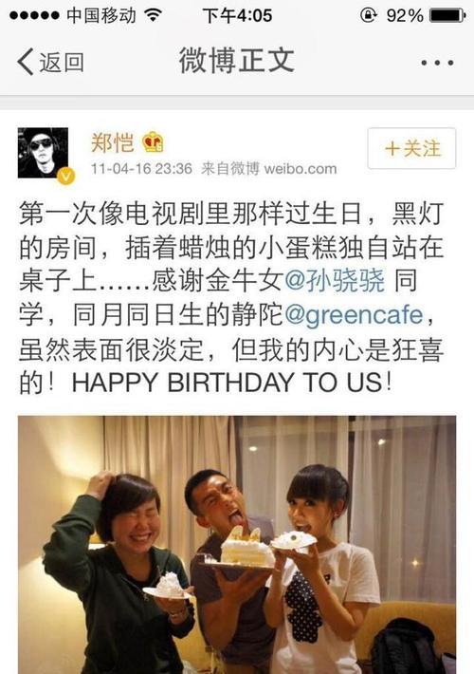Screen dimensions: 474x674
Task: Open the @greencafe mention link
Action: 354,314
